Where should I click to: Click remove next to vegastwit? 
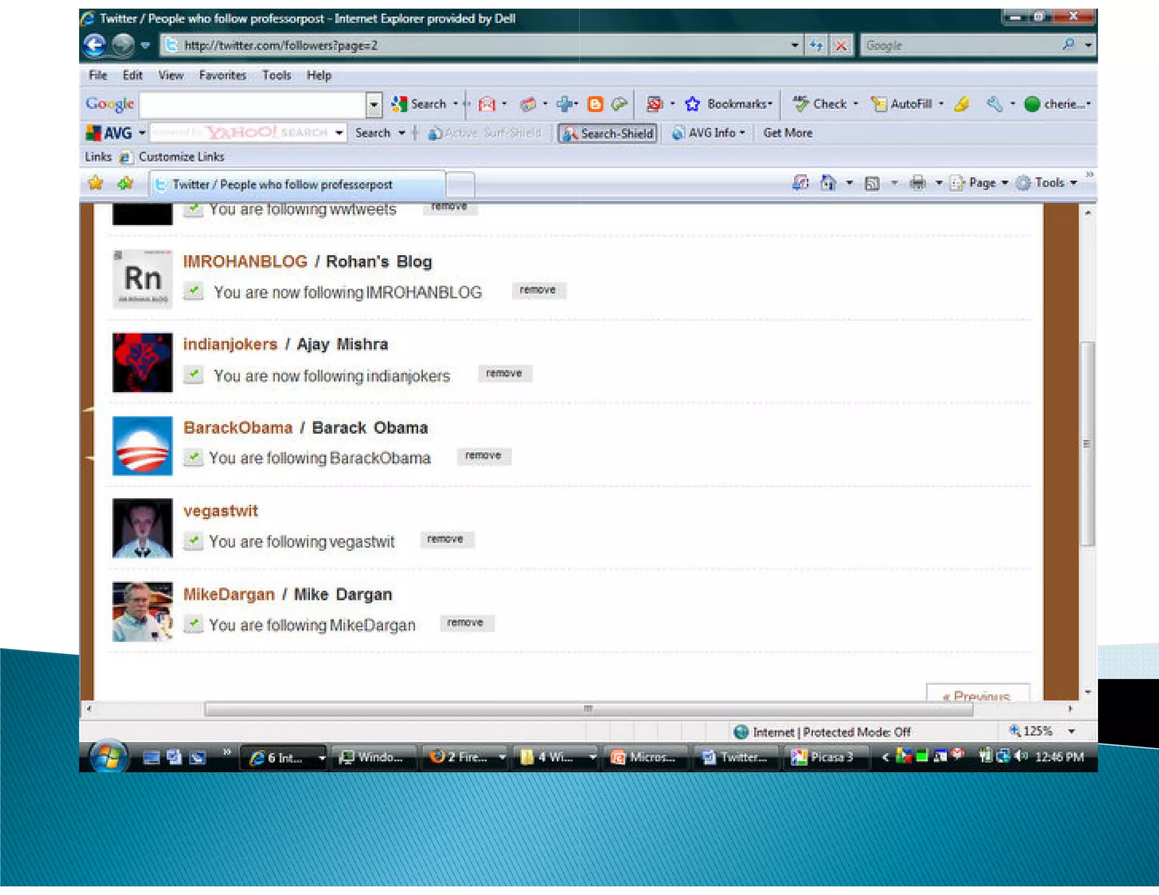pos(446,539)
